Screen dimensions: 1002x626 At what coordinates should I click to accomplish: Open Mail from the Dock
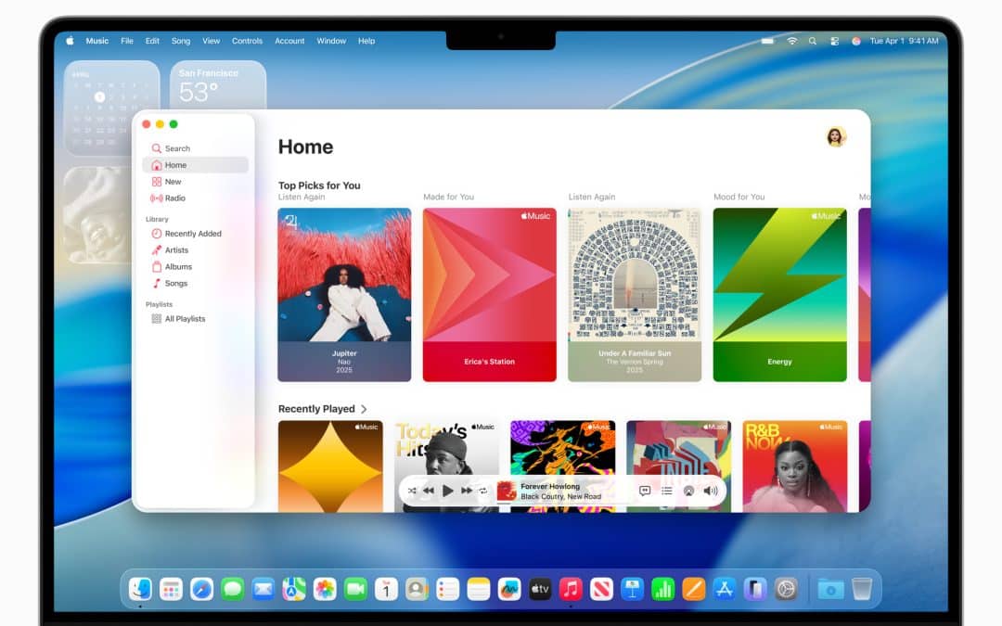tap(263, 588)
